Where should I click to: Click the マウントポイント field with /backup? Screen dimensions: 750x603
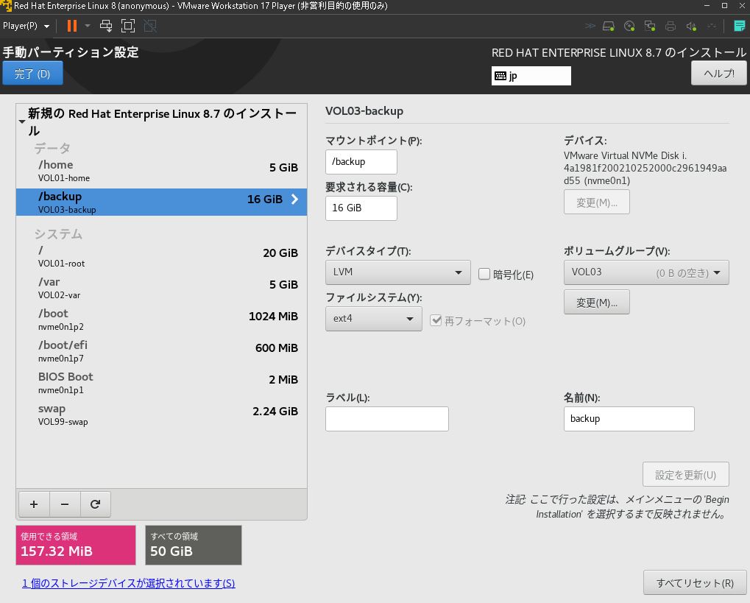pos(361,162)
